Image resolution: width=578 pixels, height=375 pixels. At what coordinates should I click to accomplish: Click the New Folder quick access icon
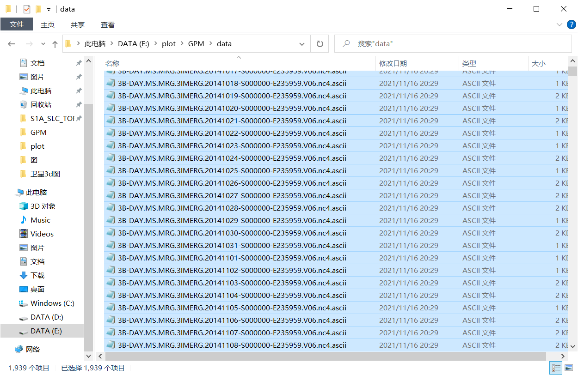pos(38,9)
